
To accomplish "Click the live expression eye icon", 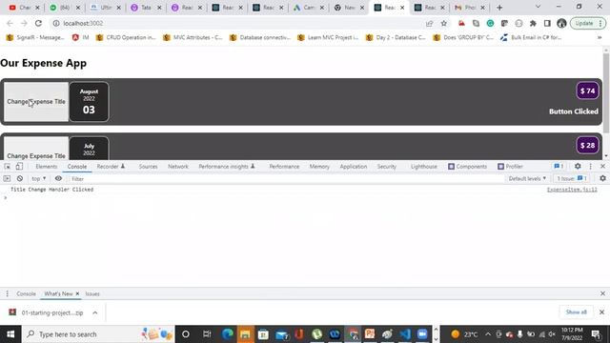I will click(x=58, y=178).
